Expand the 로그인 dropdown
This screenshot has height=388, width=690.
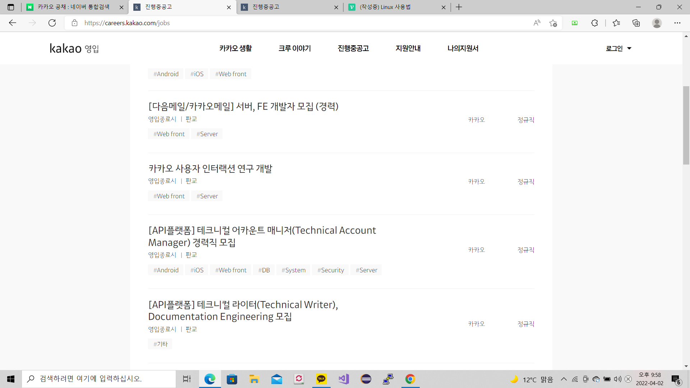pos(618,48)
